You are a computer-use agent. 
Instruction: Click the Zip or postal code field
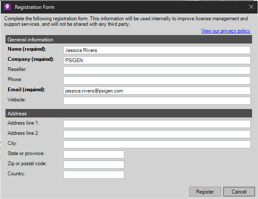[x=94, y=165]
